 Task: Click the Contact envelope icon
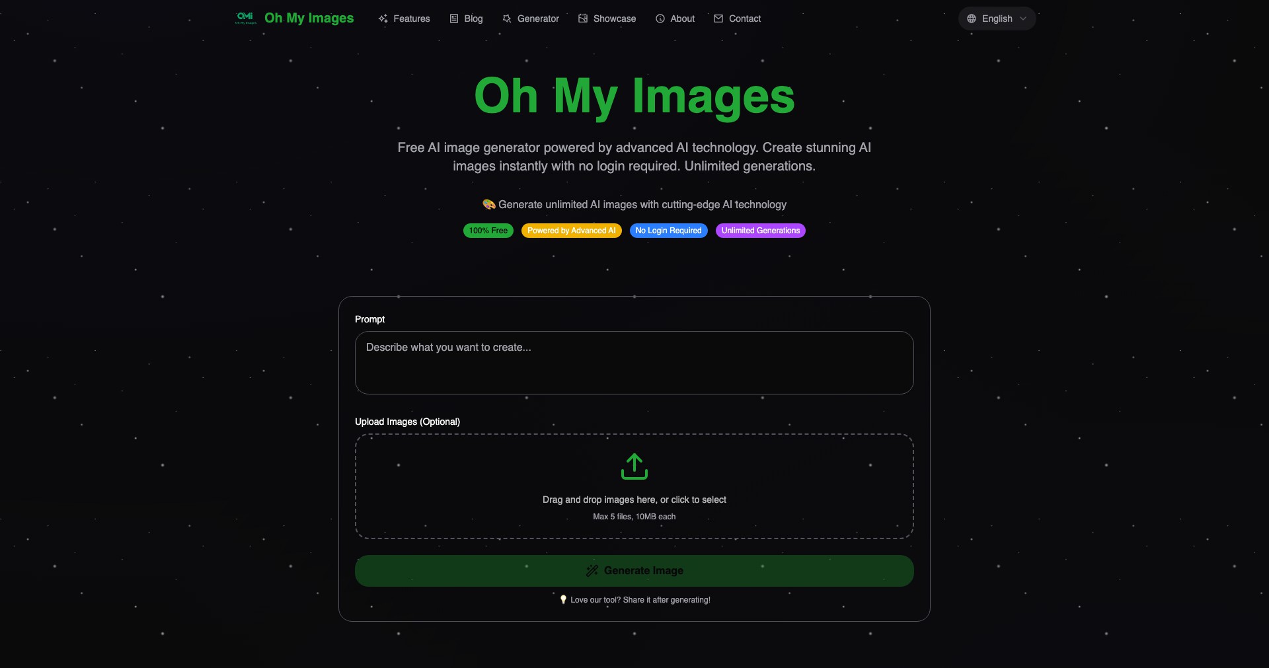pos(718,19)
